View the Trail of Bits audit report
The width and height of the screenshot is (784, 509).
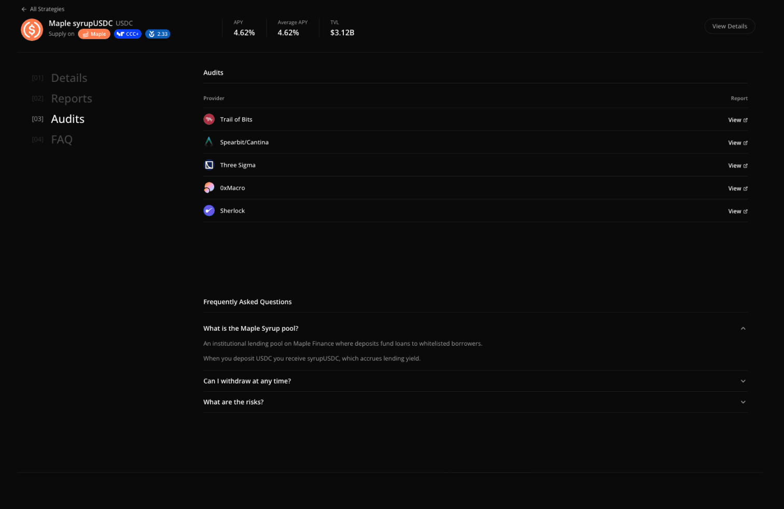738,120
